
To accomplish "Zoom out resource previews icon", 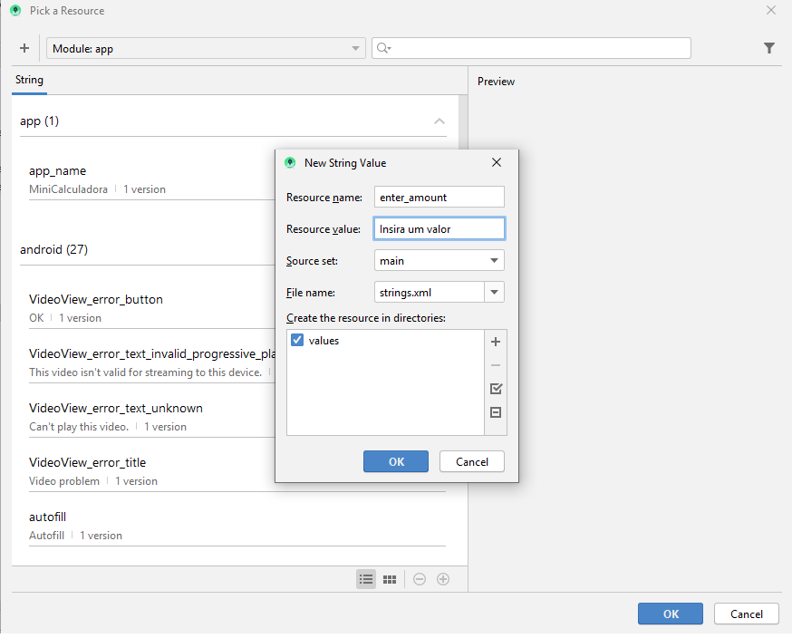I will [420, 579].
